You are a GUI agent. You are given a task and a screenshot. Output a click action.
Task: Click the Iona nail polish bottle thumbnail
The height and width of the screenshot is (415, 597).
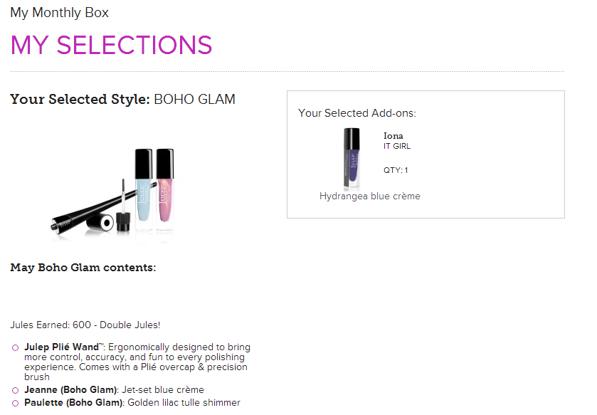click(x=352, y=159)
